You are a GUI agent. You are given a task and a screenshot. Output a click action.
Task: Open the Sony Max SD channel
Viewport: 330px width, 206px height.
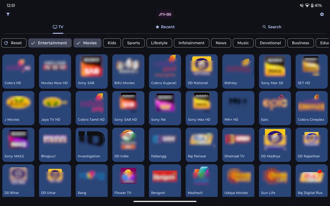tap(275, 71)
